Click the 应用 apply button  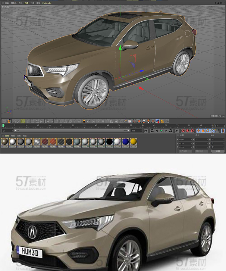pos(218,151)
